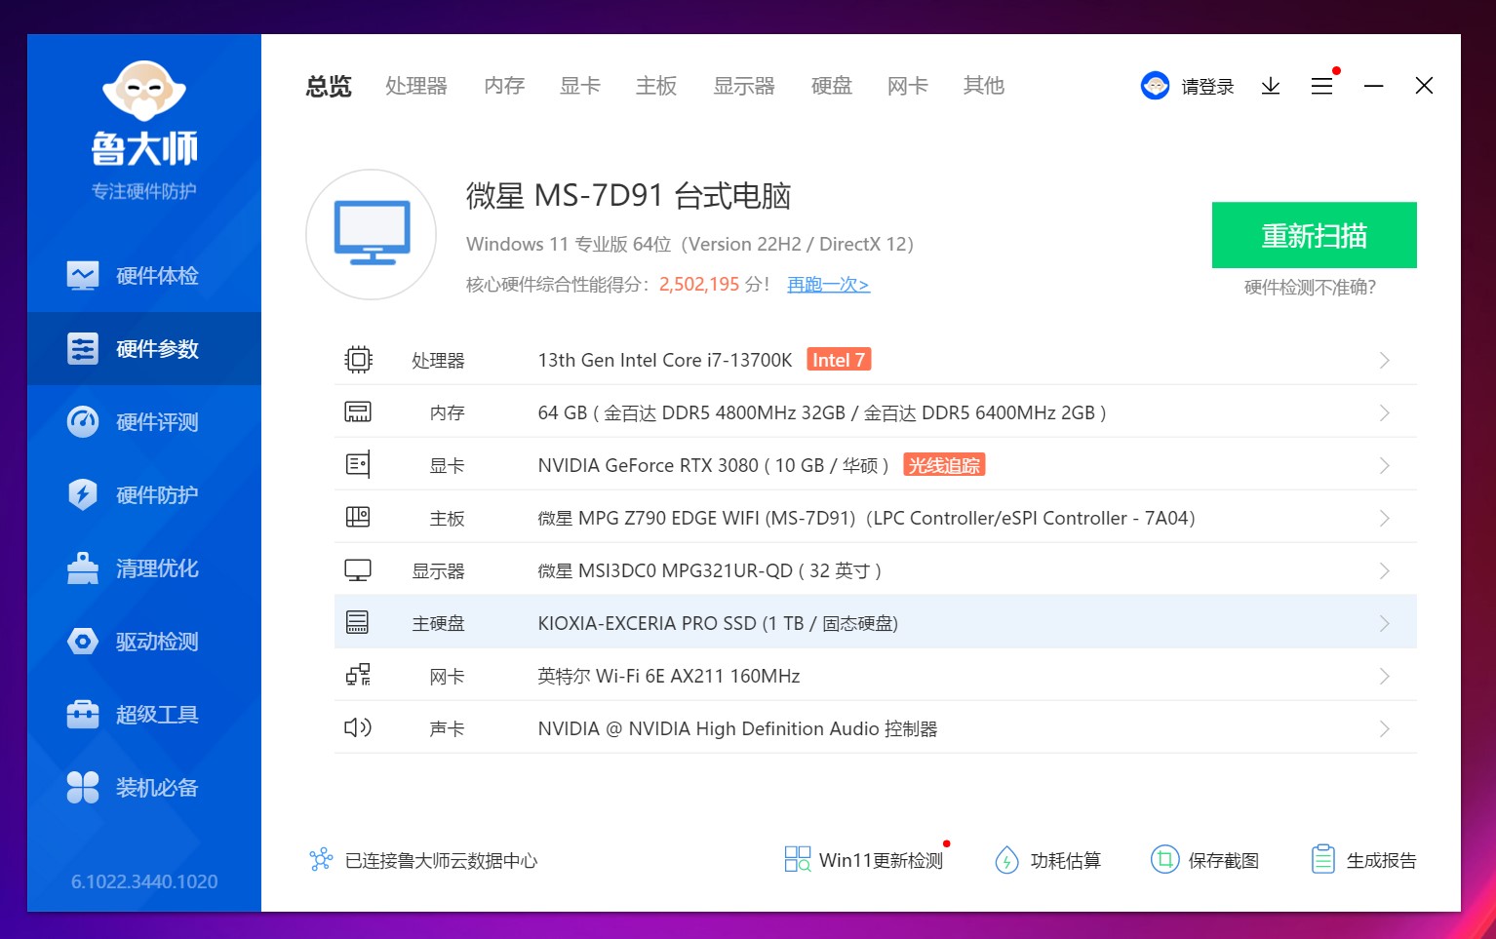This screenshot has width=1496, height=939.
Task: Switch to the 内存 tab
Action: tap(503, 86)
